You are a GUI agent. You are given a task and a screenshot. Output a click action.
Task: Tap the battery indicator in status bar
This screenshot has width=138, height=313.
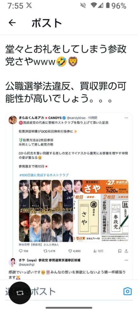pyautogui.click(x=108, y=6)
